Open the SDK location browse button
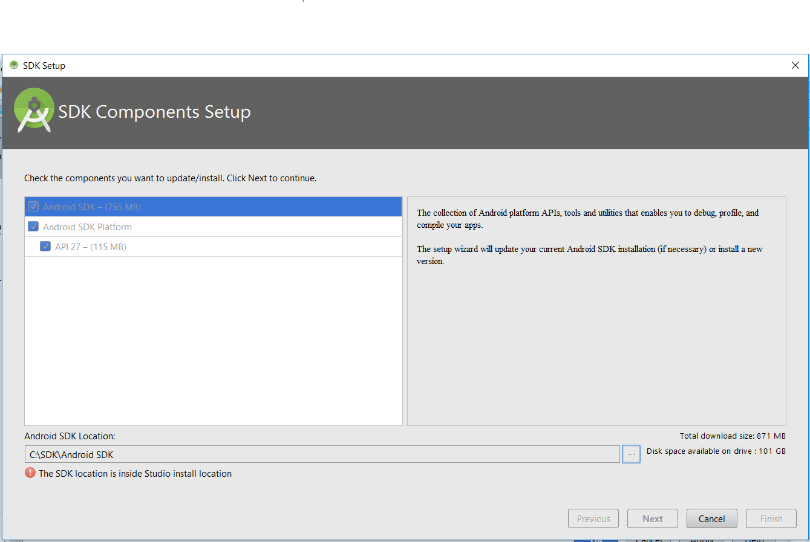Screen dimensions: 810x542 (x=631, y=454)
